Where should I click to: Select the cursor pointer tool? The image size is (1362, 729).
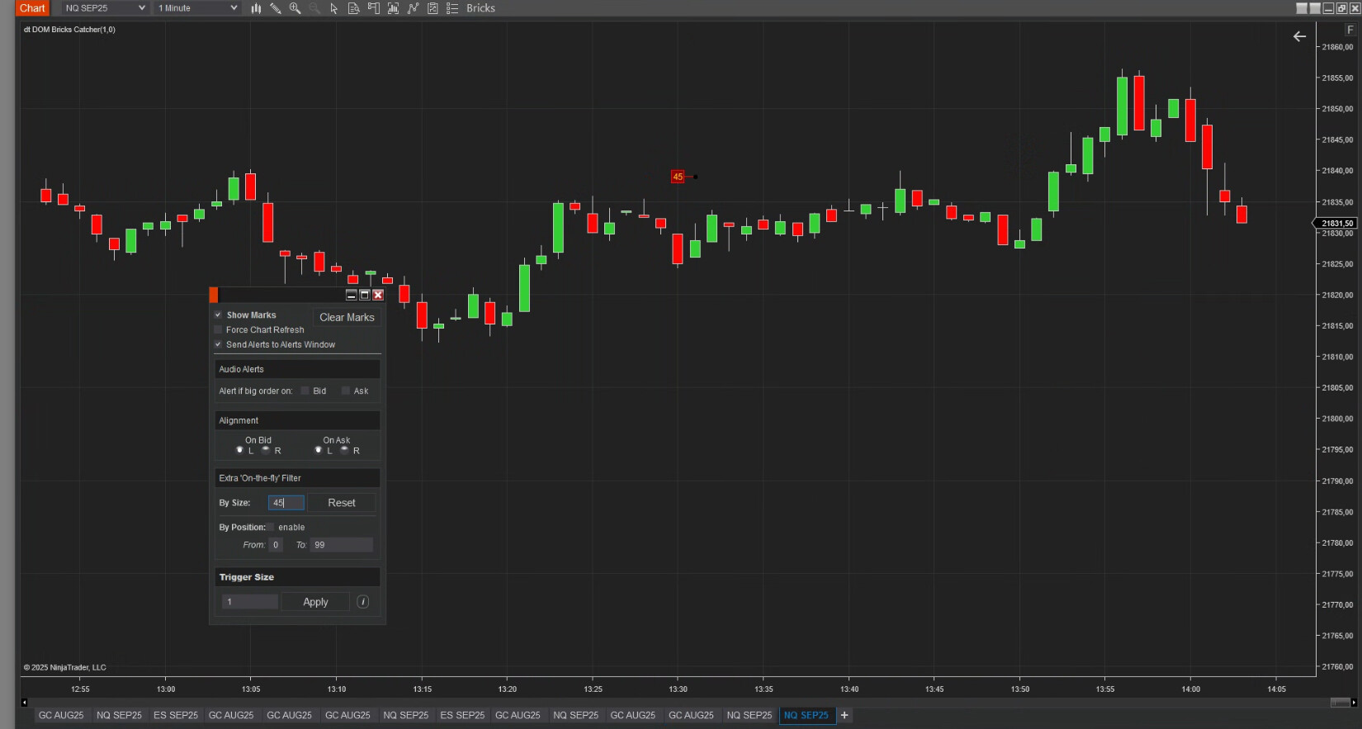(x=334, y=8)
